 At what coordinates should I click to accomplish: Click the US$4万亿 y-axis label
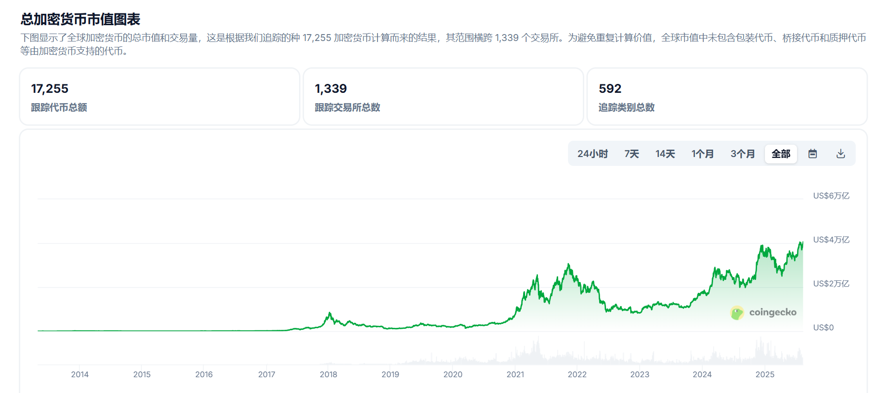(831, 240)
